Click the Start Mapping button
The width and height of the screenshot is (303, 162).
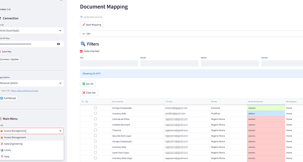91,25
